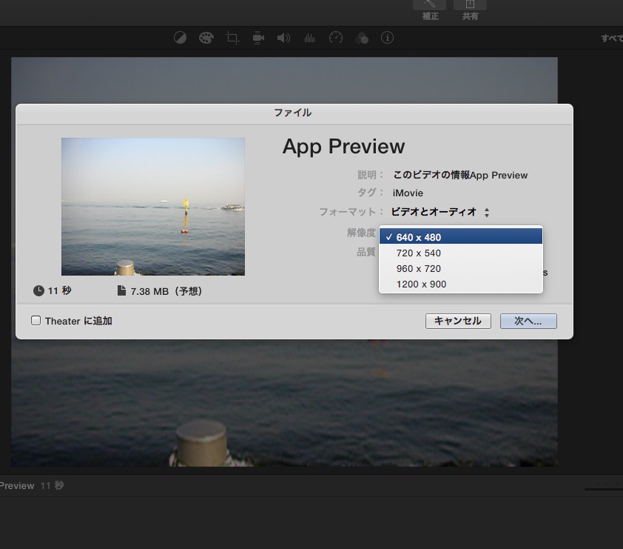Open the color balance tool
This screenshot has width=623, height=549.
180,38
